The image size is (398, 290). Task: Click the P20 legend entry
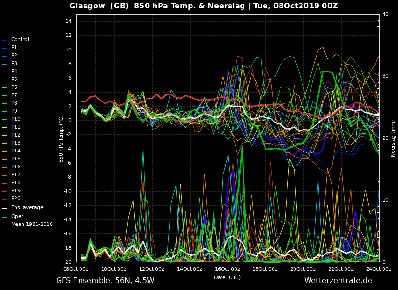(x=15, y=199)
